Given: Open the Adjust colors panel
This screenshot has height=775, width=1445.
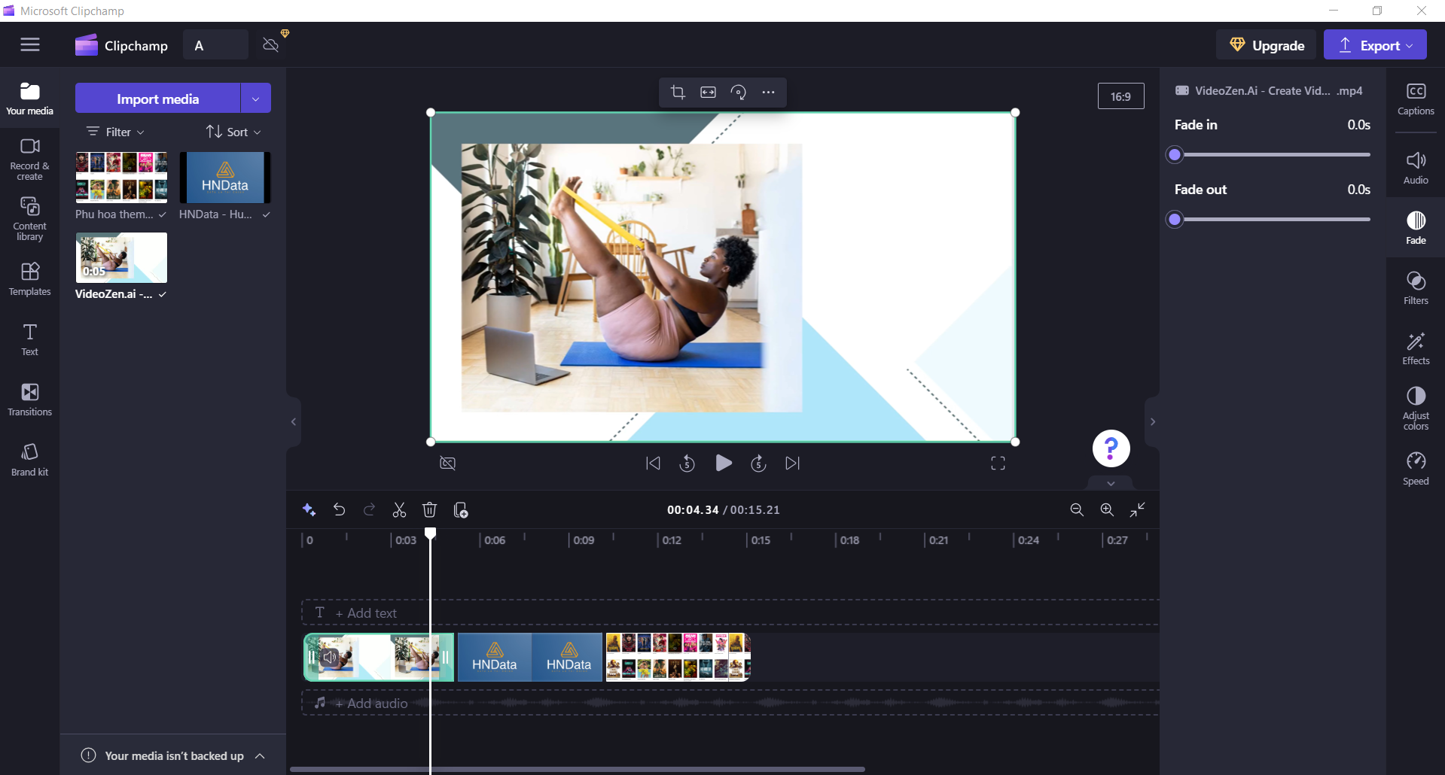Looking at the screenshot, I should point(1416,409).
